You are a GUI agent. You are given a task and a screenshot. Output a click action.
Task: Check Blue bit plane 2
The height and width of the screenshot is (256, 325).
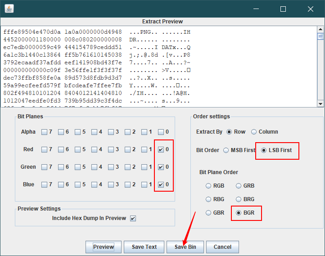[127, 184]
